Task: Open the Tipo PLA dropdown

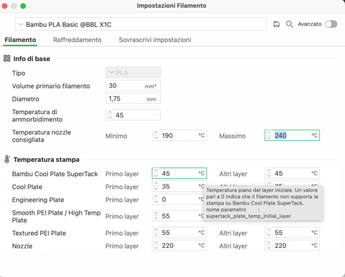Action: (133, 73)
